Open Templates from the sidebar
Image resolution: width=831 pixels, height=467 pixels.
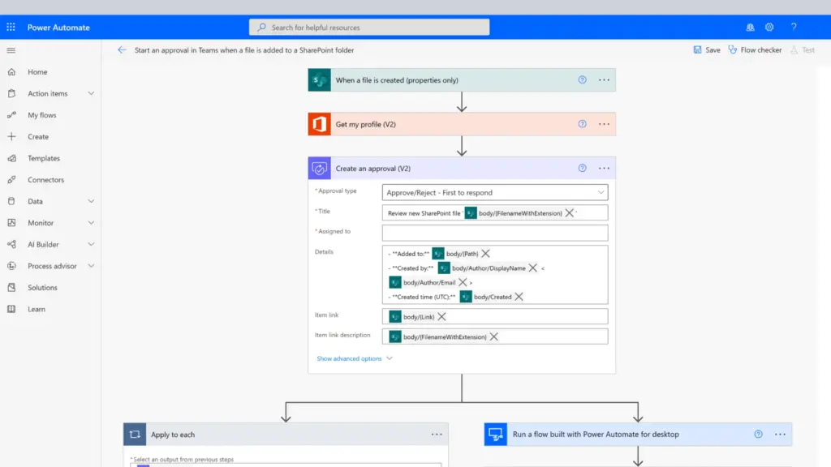(x=45, y=158)
